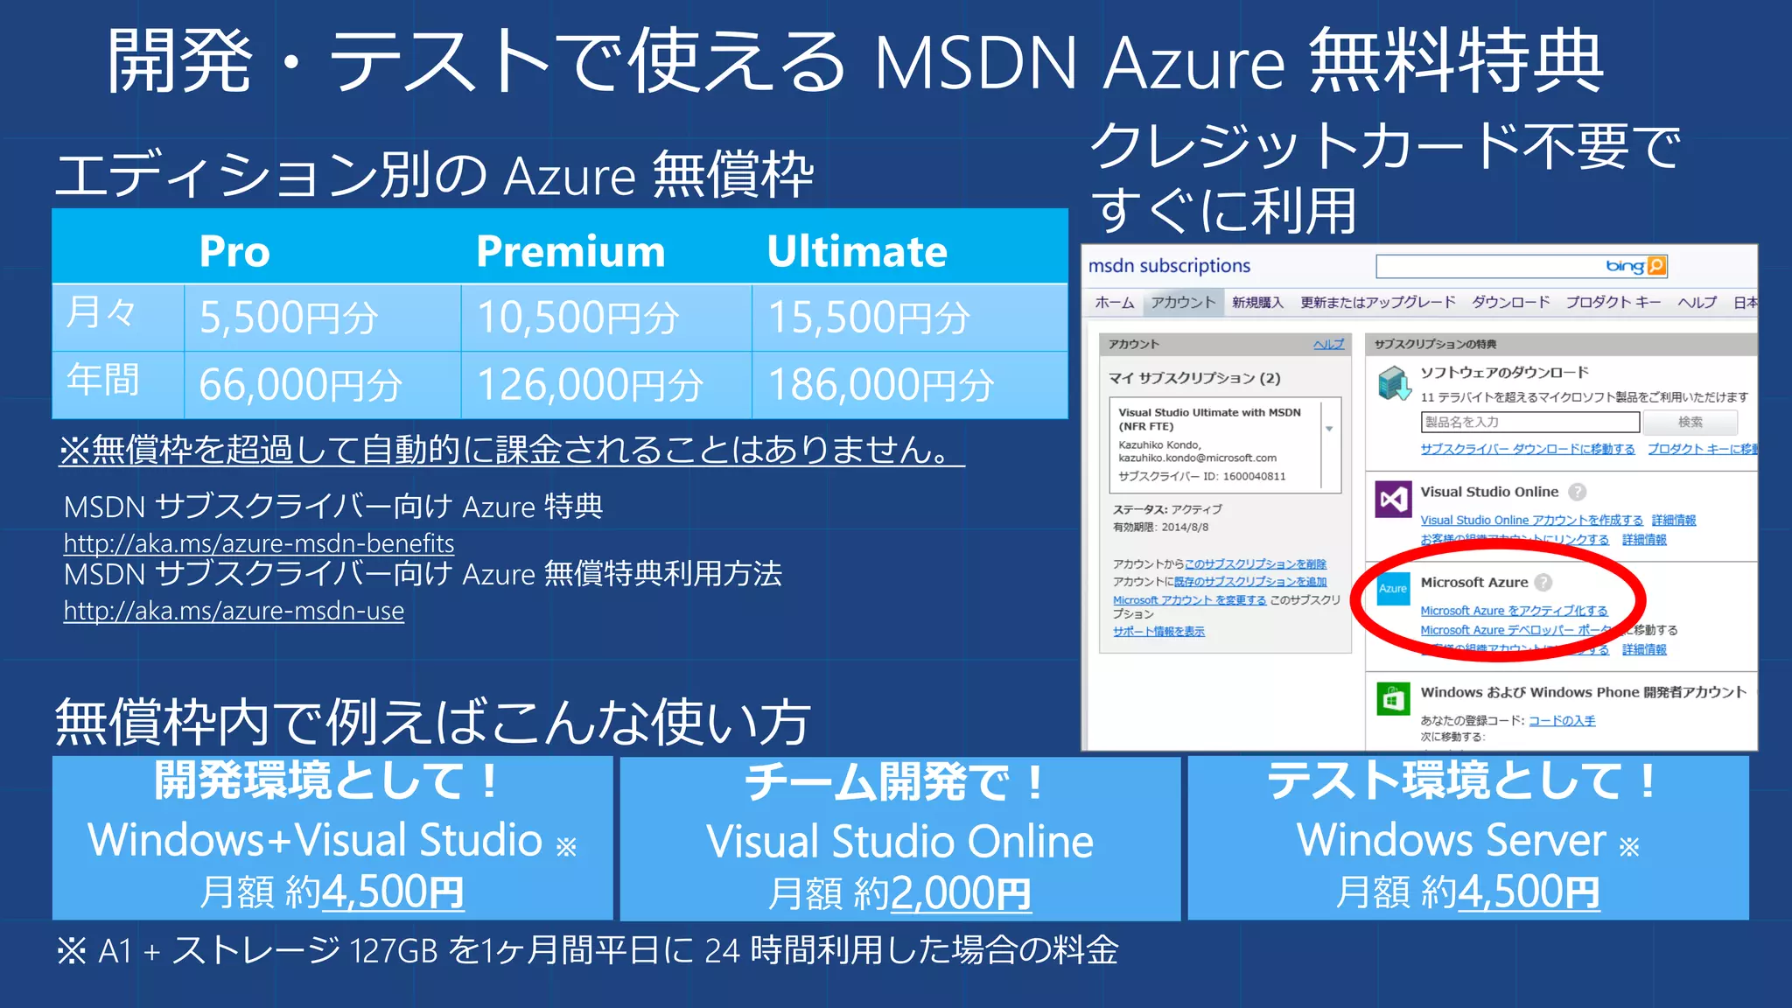Click the テスト環境として！ card
Image resolution: width=1792 pixels, height=1008 pixels.
point(1468,838)
